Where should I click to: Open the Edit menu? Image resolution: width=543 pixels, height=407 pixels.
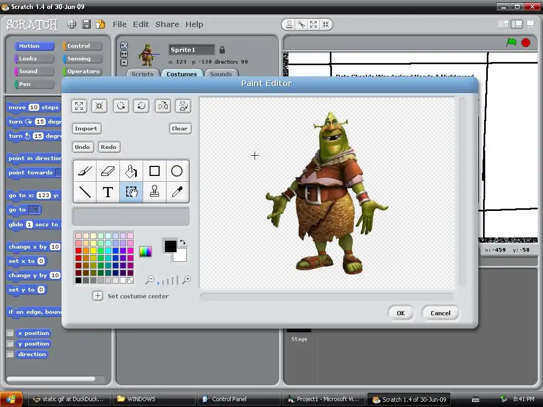point(141,24)
